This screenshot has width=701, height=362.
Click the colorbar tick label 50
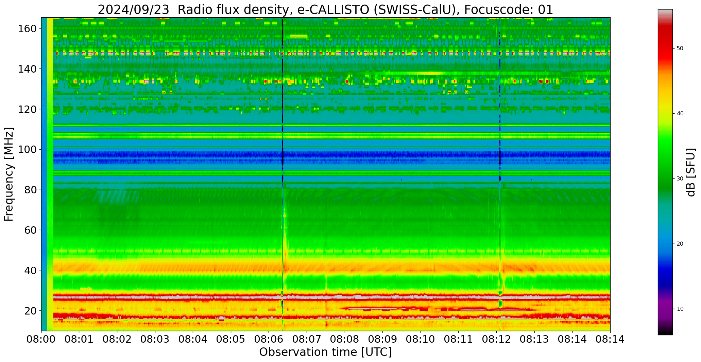[680, 49]
